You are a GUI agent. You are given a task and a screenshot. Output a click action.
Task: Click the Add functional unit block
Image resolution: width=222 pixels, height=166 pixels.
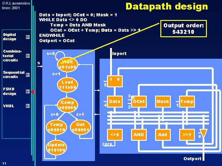pos(163,135)
